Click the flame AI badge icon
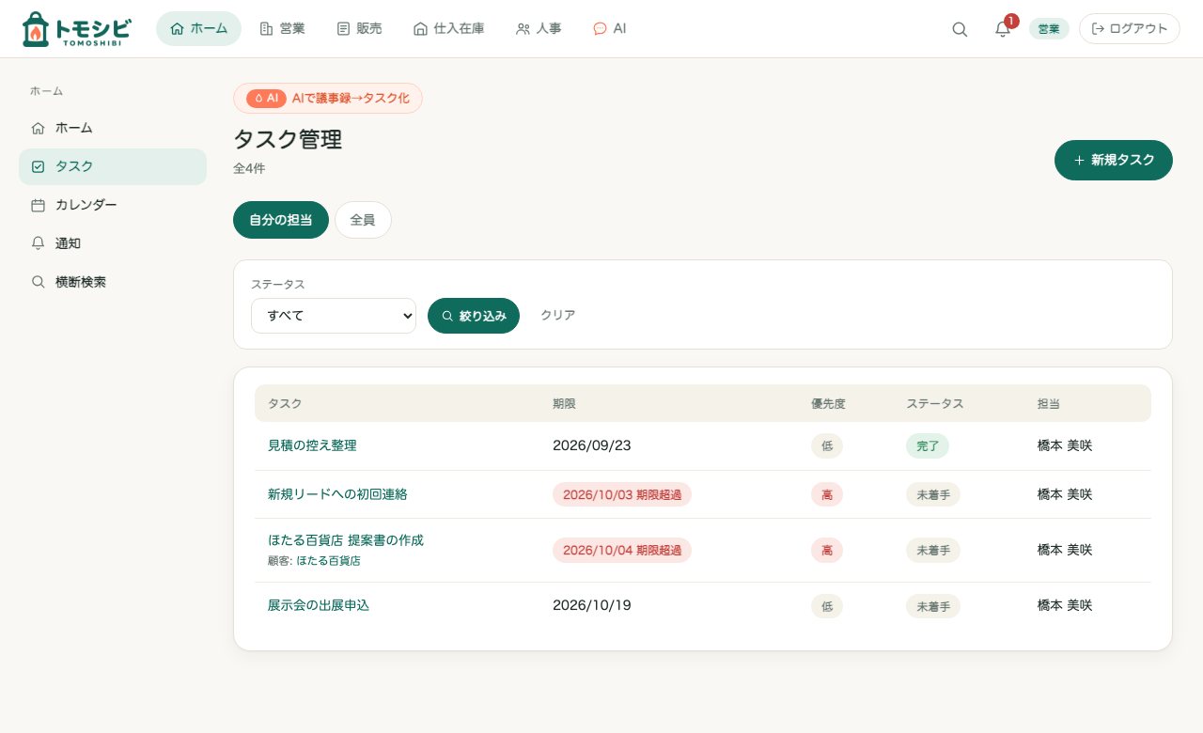 pos(266,98)
